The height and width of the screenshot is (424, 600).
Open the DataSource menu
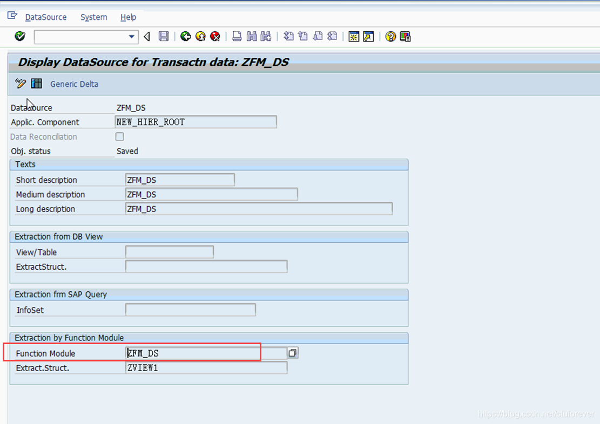click(46, 17)
